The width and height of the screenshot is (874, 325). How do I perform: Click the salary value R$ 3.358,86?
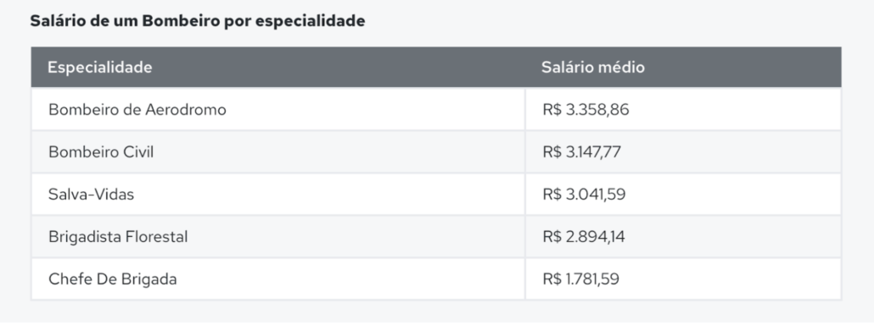click(x=585, y=109)
